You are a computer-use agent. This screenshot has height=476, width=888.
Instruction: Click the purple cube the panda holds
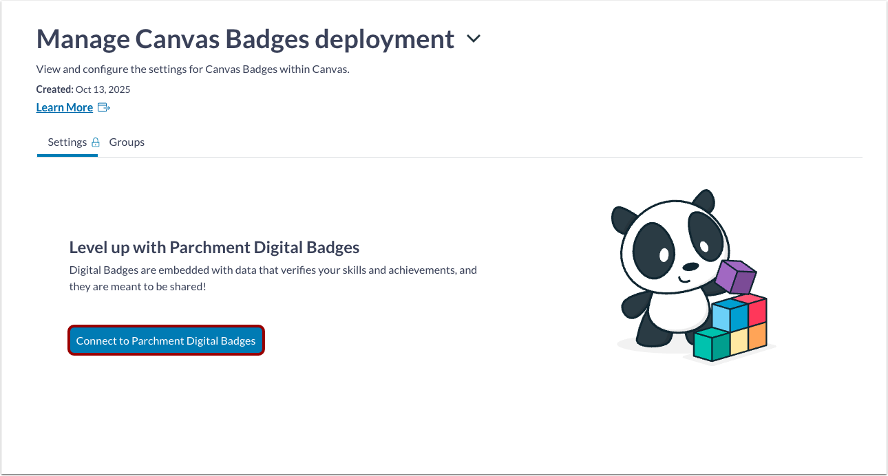tap(737, 277)
